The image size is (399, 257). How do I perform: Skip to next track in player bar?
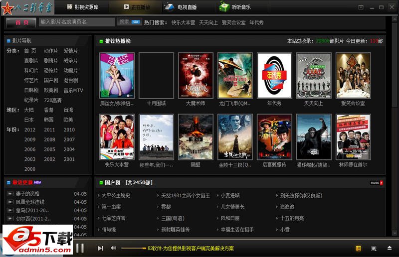click(100, 248)
